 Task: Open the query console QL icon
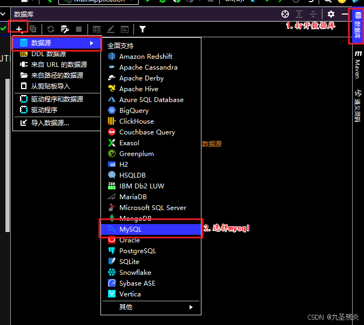tap(125, 30)
